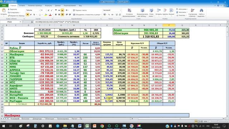Click the Clear (Очистить) button
The image size is (229, 129).
(181, 15)
